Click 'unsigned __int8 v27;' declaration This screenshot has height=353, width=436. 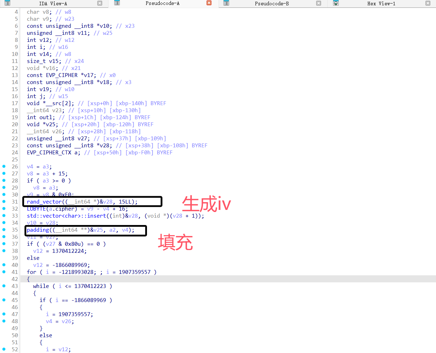(59, 139)
